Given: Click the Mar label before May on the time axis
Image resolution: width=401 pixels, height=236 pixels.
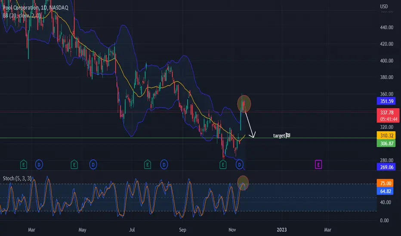Looking at the screenshot, I should tap(31, 230).
